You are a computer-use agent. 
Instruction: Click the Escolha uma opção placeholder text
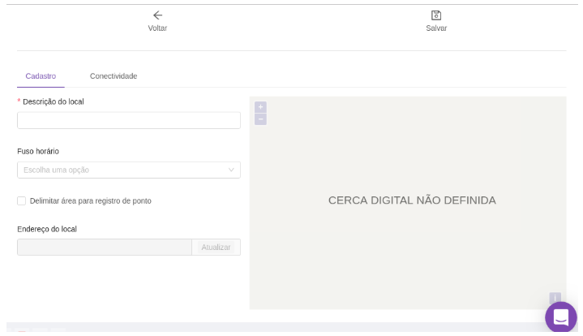tap(56, 170)
